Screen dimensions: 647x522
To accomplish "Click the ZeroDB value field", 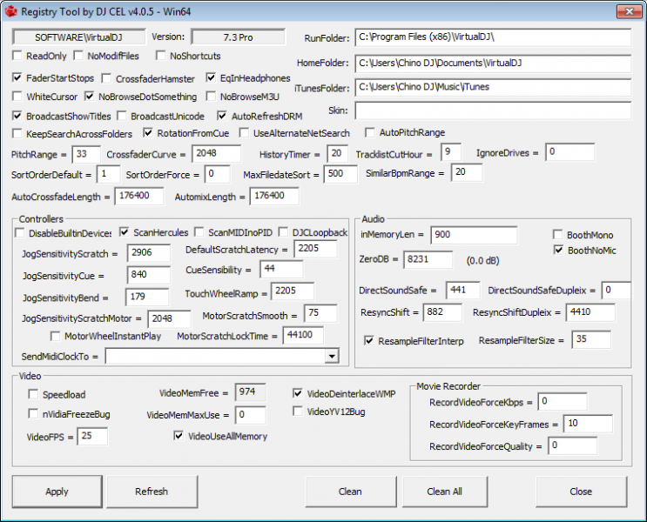I will (x=428, y=259).
